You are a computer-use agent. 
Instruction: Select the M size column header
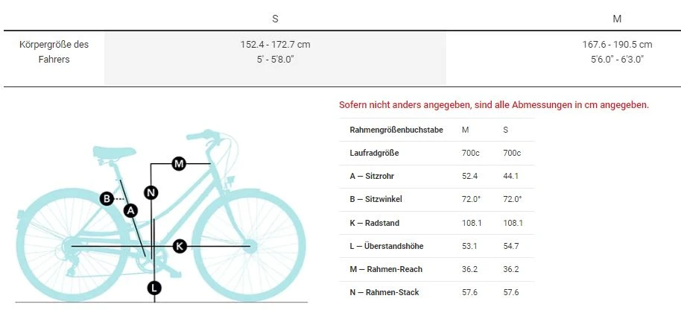(617, 18)
